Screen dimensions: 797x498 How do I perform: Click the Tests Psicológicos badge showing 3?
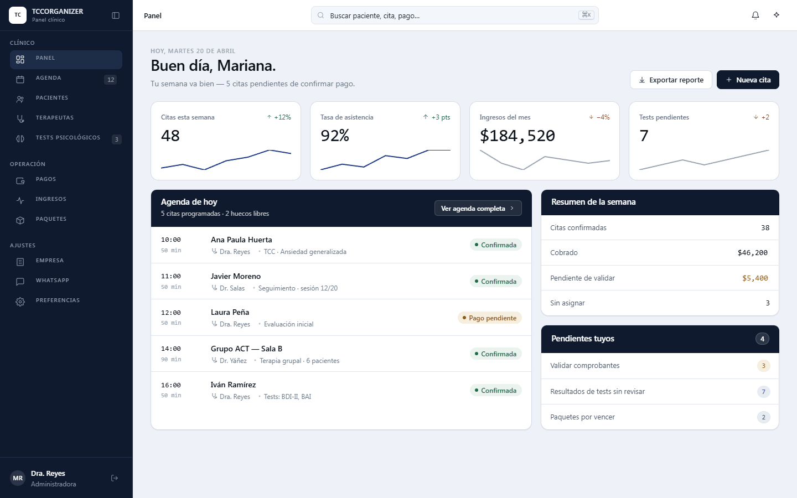[x=116, y=139]
